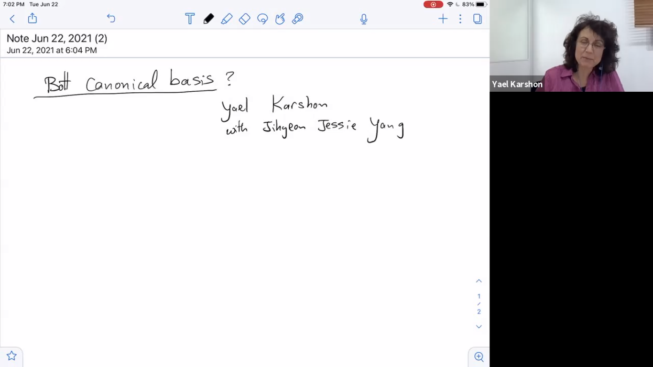This screenshot has width=653, height=367.
Task: Add content with the plus icon
Action: (443, 19)
